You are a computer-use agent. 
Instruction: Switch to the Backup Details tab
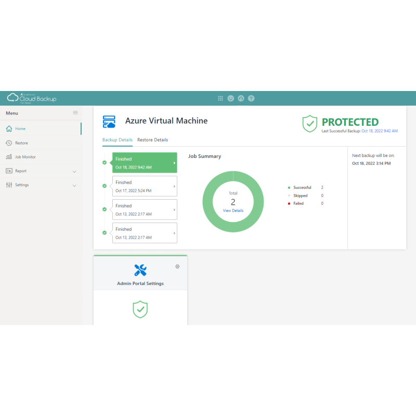pos(118,140)
